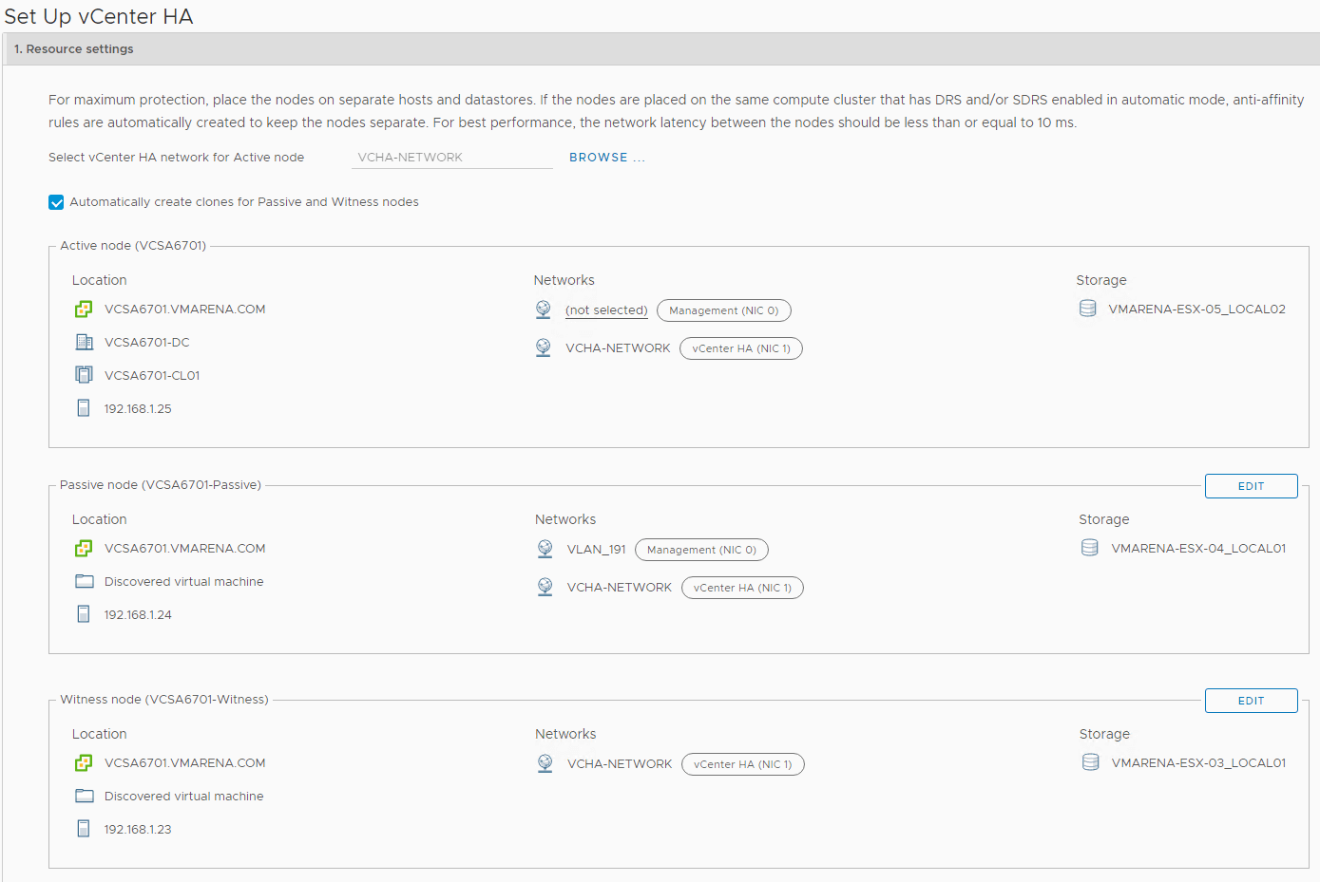The height and width of the screenshot is (882, 1320).
Task: Click network icon beside (not selected)
Action: tap(544, 310)
